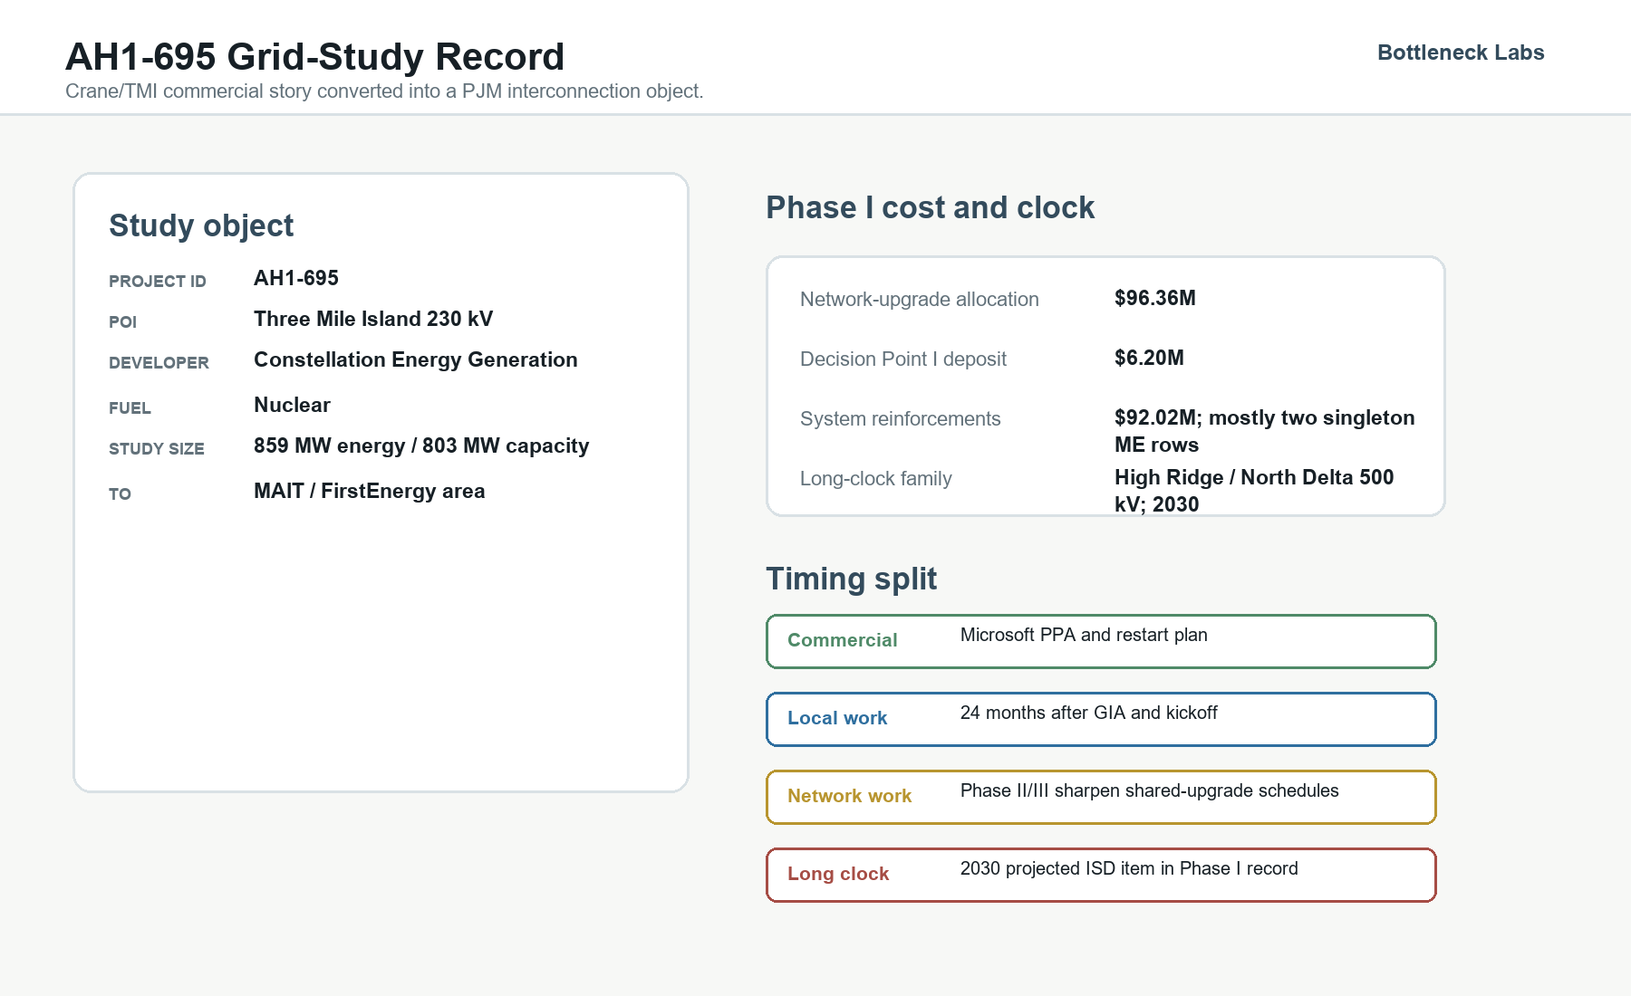Select the Nuclear fuel value

point(292,405)
